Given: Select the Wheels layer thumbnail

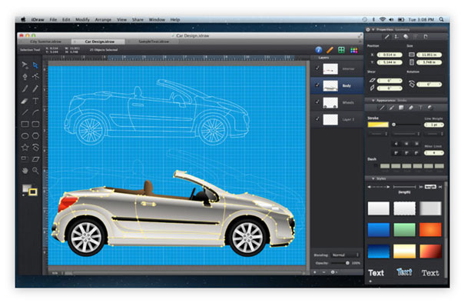Looking at the screenshot, I should tap(330, 103).
